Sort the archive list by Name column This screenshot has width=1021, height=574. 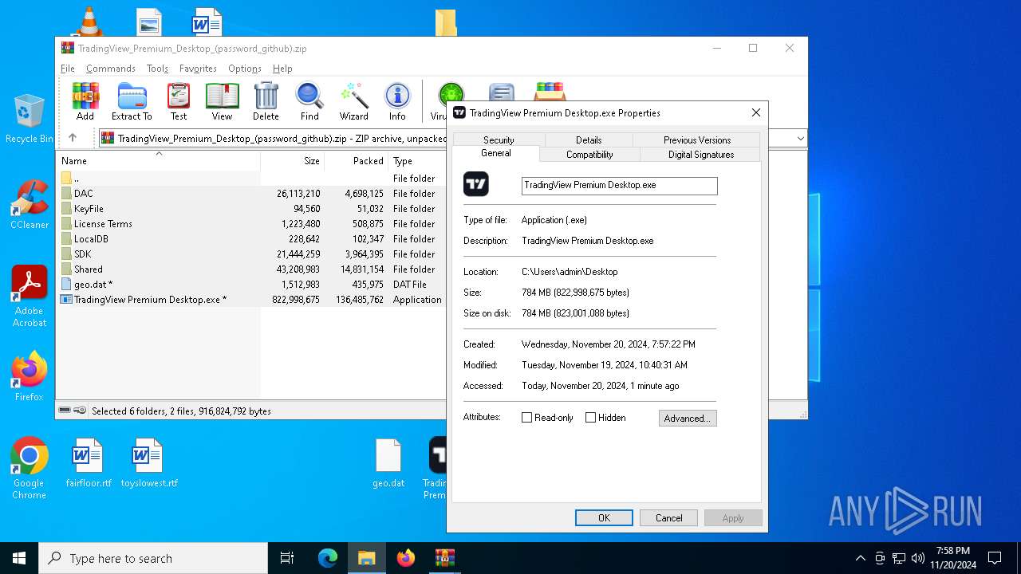pyautogui.click(x=159, y=160)
